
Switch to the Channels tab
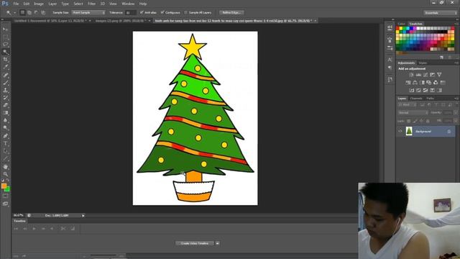[x=416, y=99]
